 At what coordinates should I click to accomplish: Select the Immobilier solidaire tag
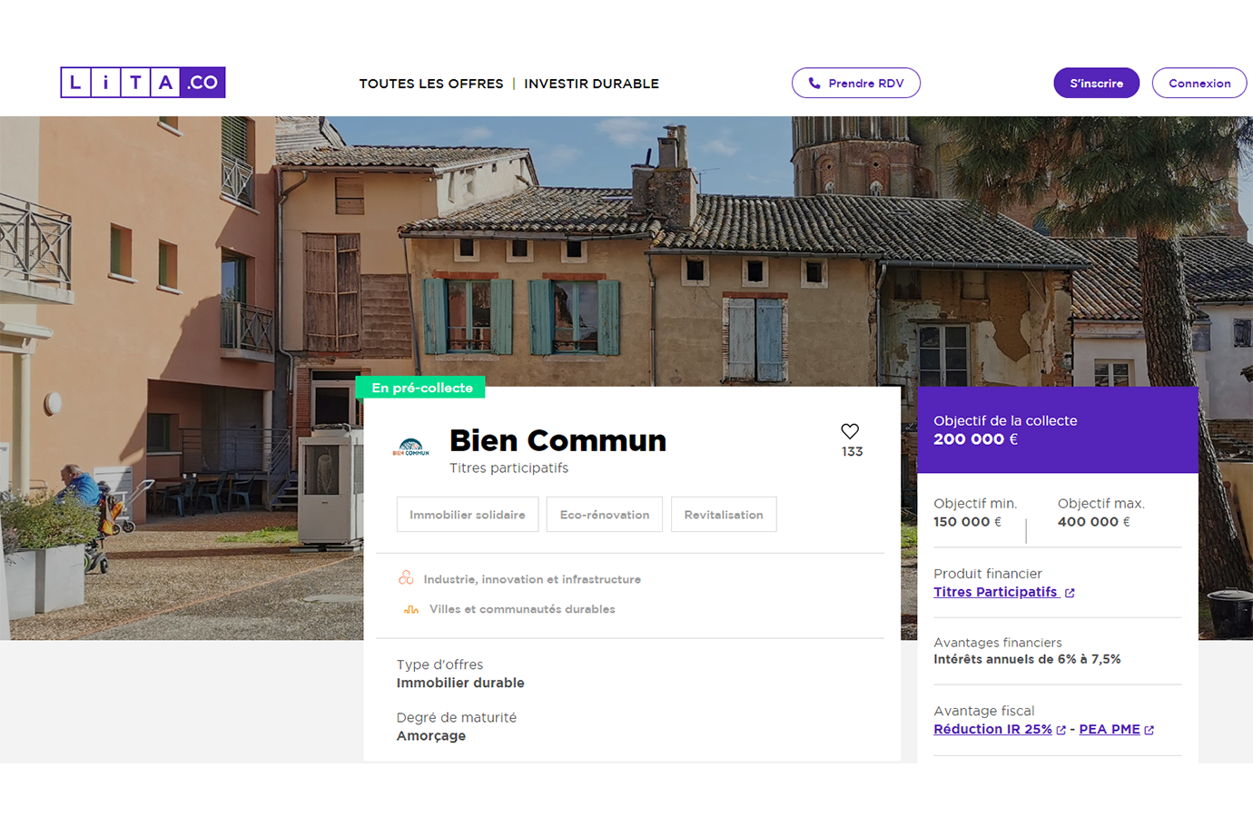coord(468,515)
